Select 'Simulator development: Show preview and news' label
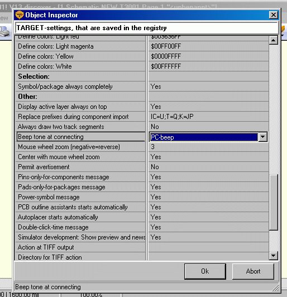This screenshot has height=297, width=287. (82, 237)
